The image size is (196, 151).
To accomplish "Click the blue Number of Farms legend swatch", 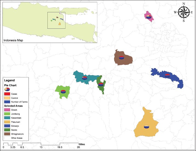I will [7, 102].
